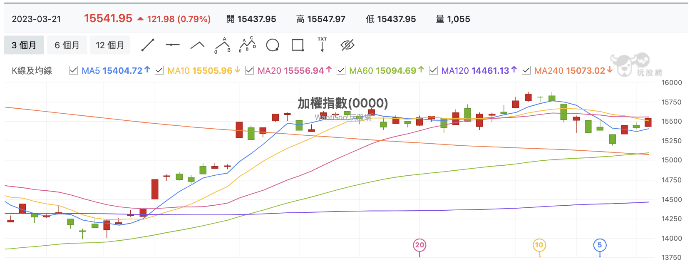Uncheck the MA10 moving average checkbox
This screenshot has width=690, height=264.
click(159, 70)
